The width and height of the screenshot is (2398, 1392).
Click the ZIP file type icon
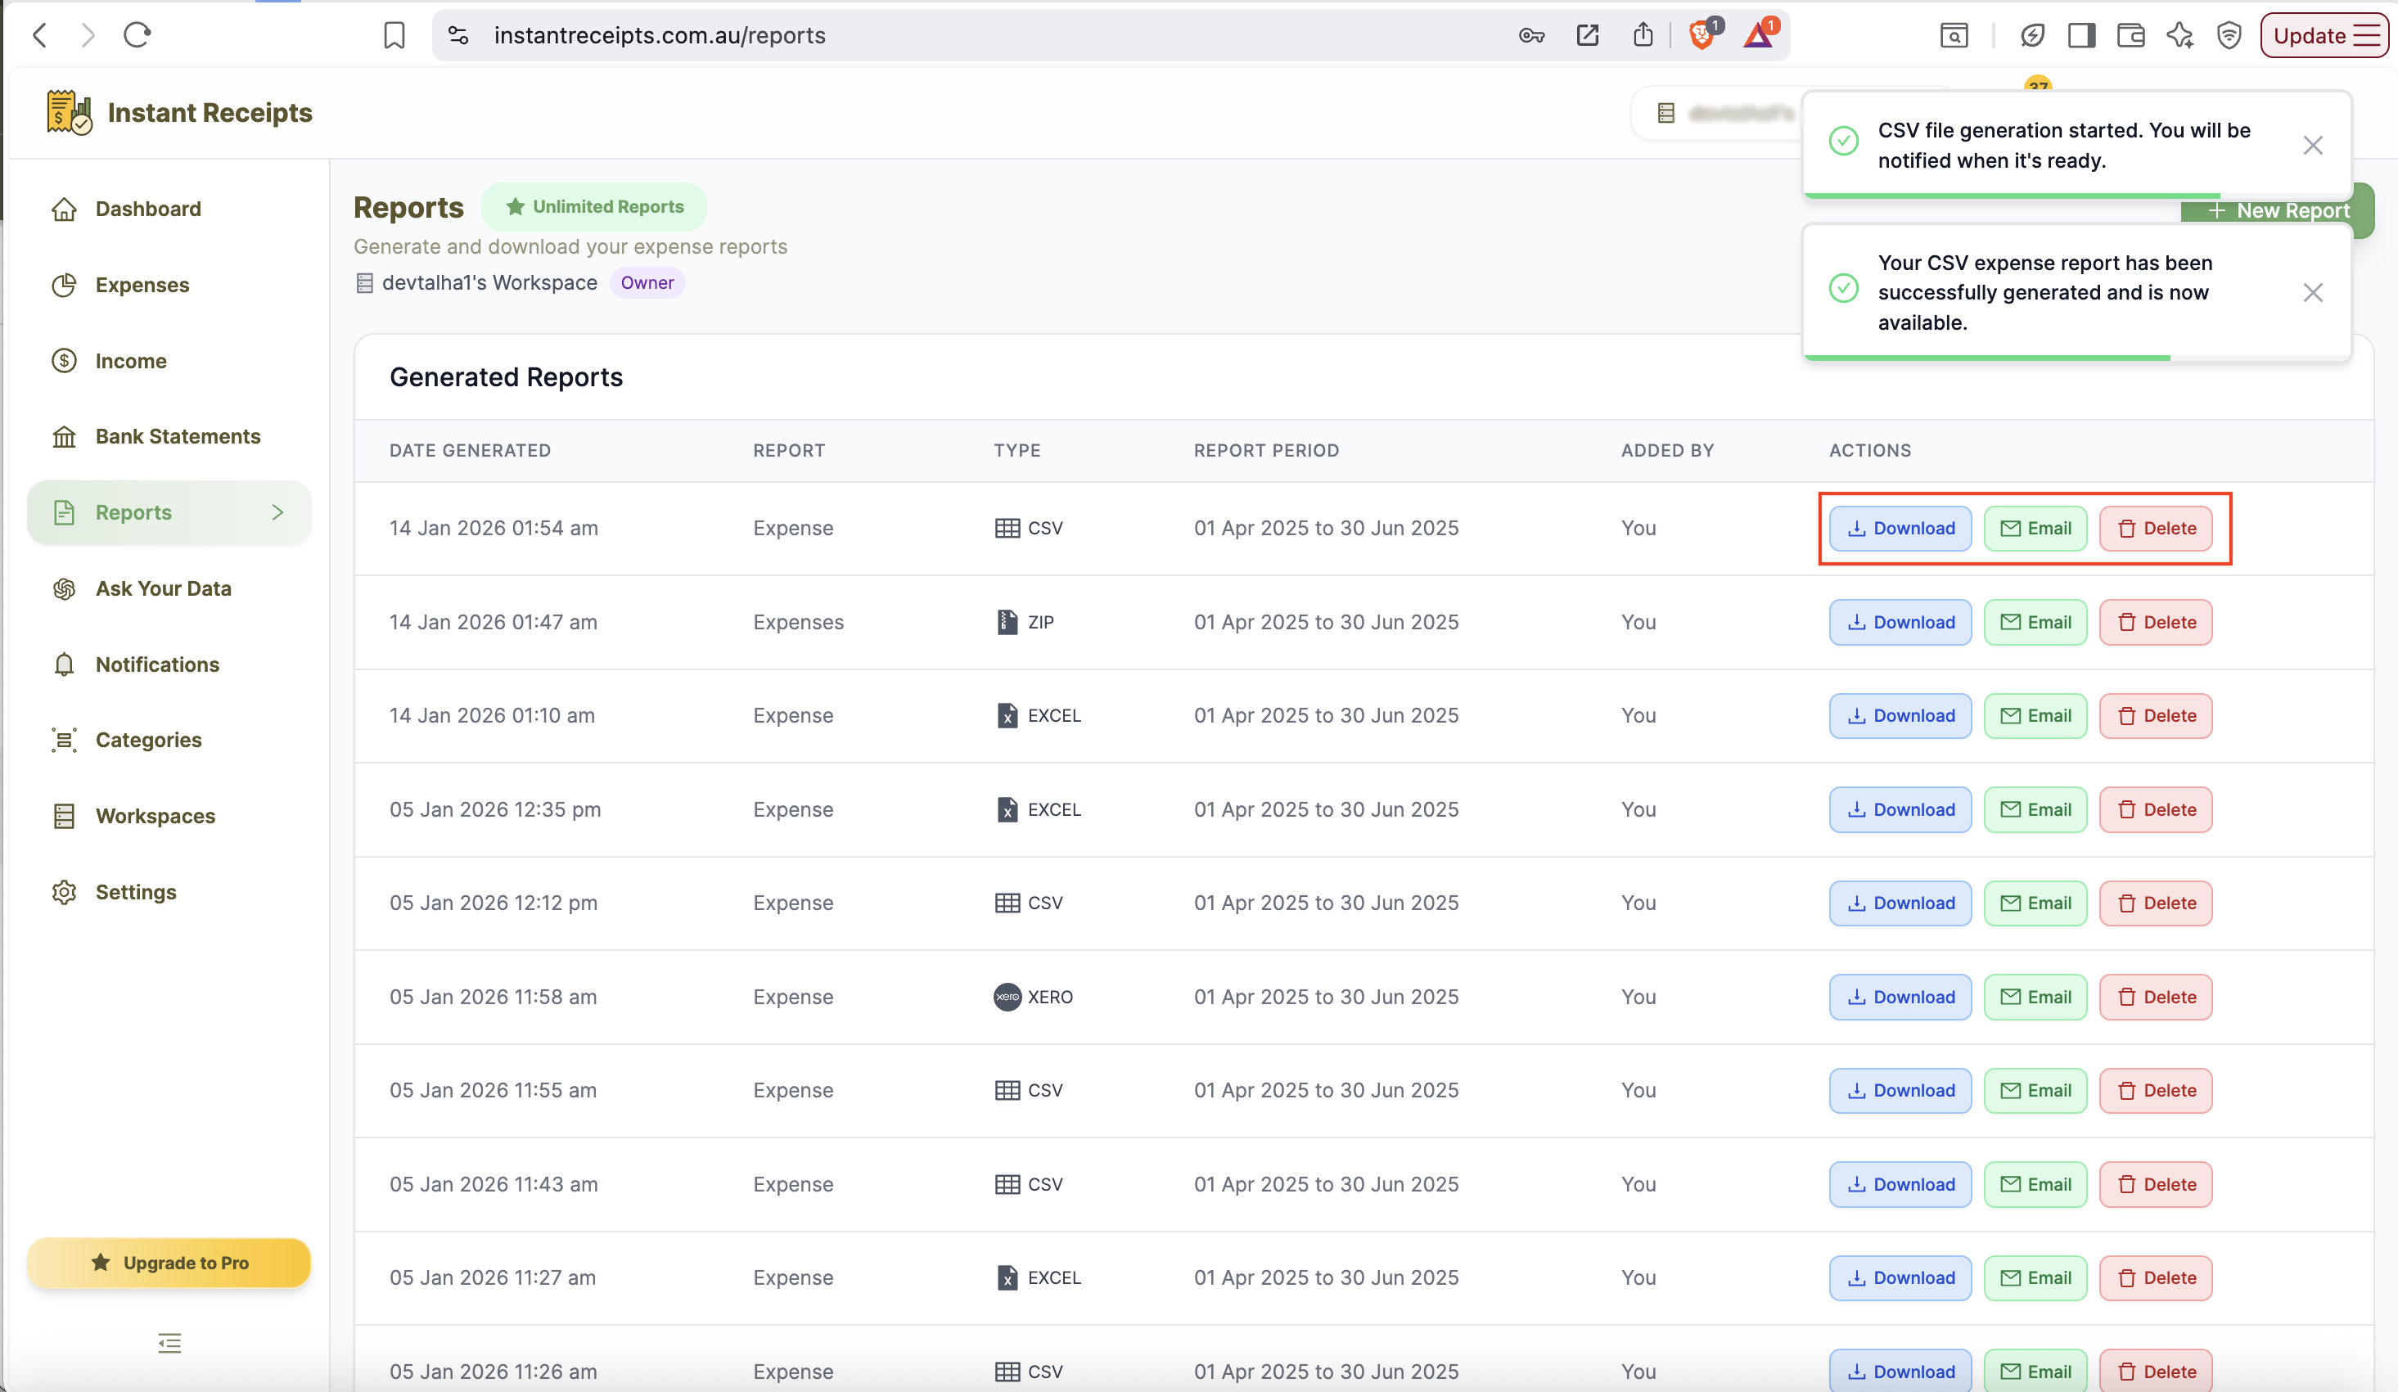tap(1007, 622)
